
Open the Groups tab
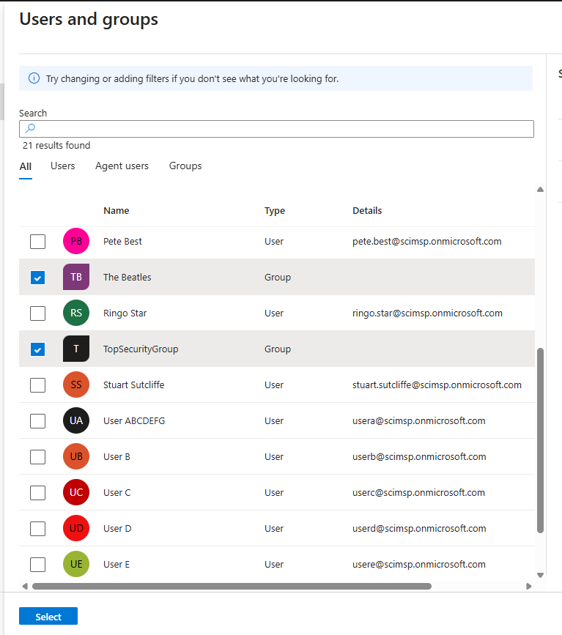[x=185, y=166]
